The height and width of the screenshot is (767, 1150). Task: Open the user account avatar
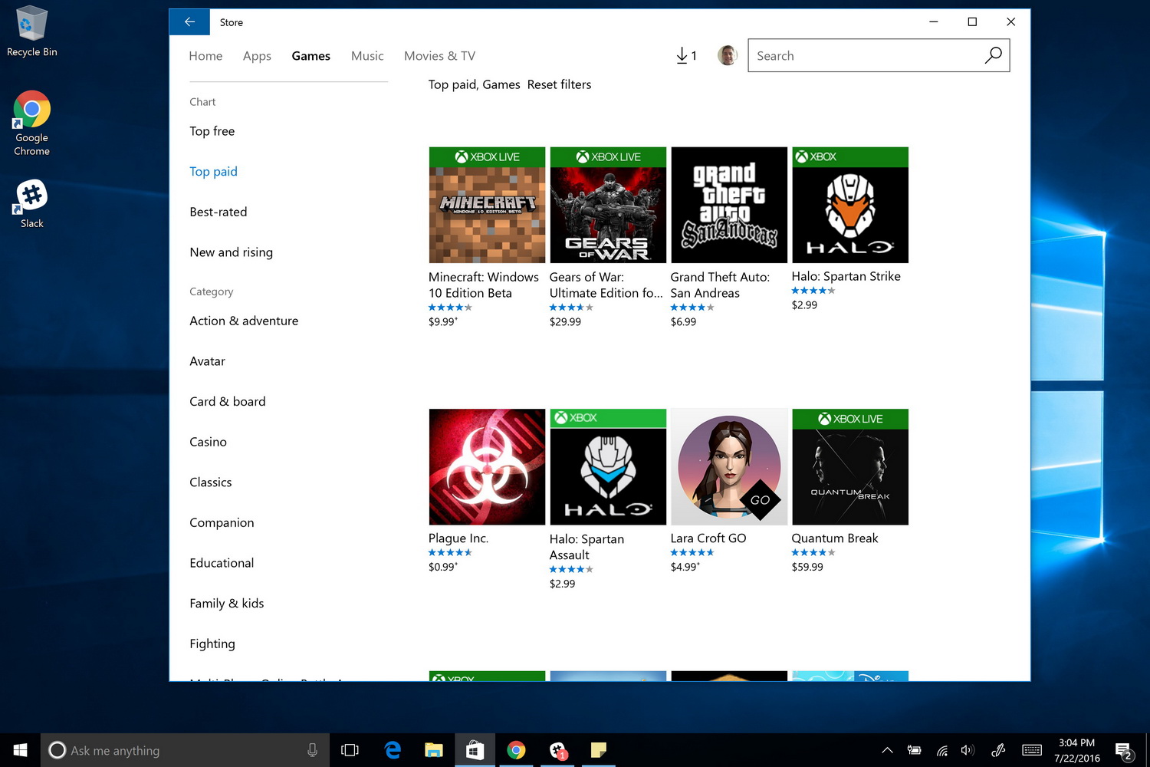point(727,55)
